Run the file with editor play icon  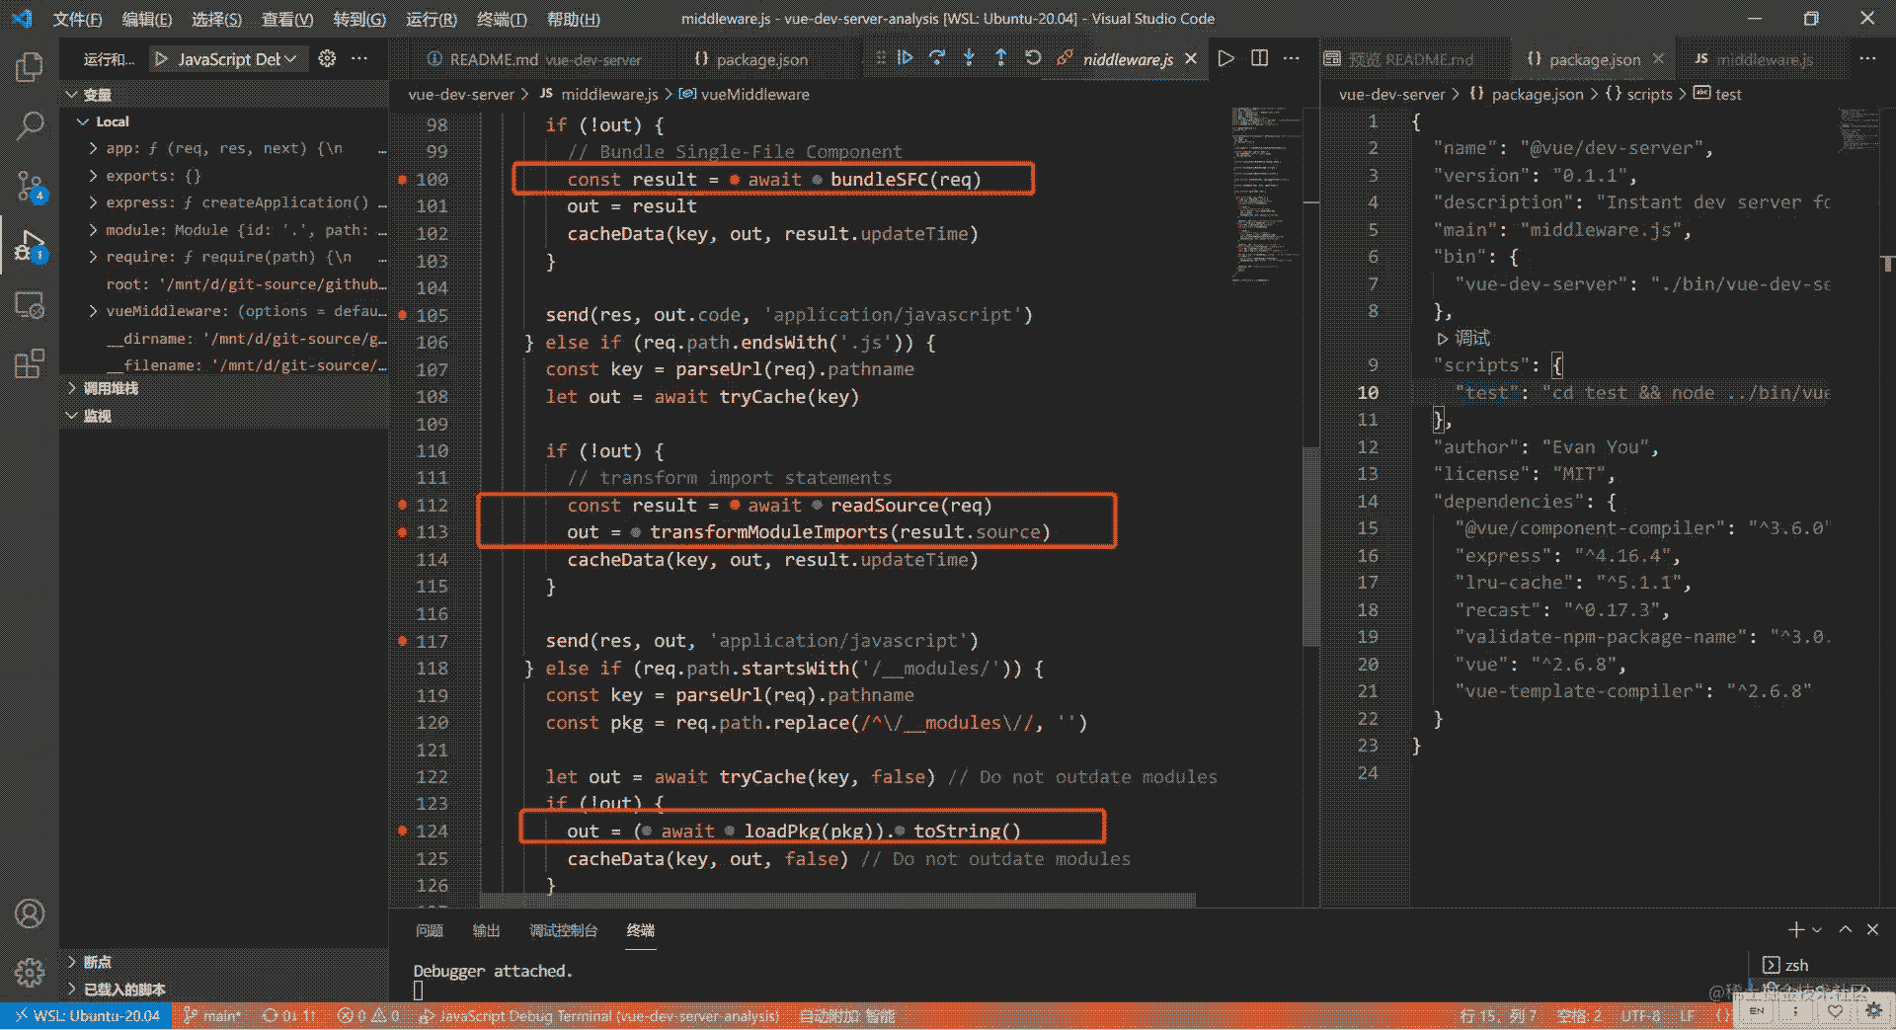tap(1226, 58)
